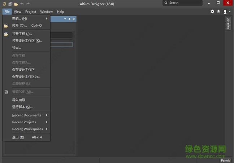Screen dimensions: 234x163
Task: Choose 打开工程 (J) menu entry
Action: pos(26,34)
